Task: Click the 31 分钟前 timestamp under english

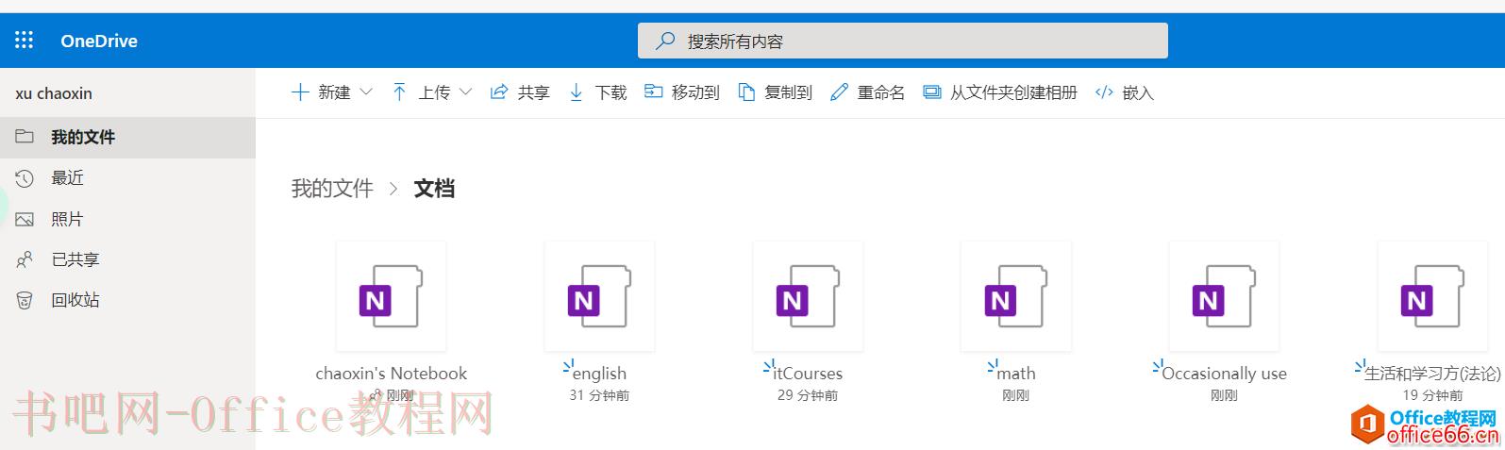Action: 599,395
